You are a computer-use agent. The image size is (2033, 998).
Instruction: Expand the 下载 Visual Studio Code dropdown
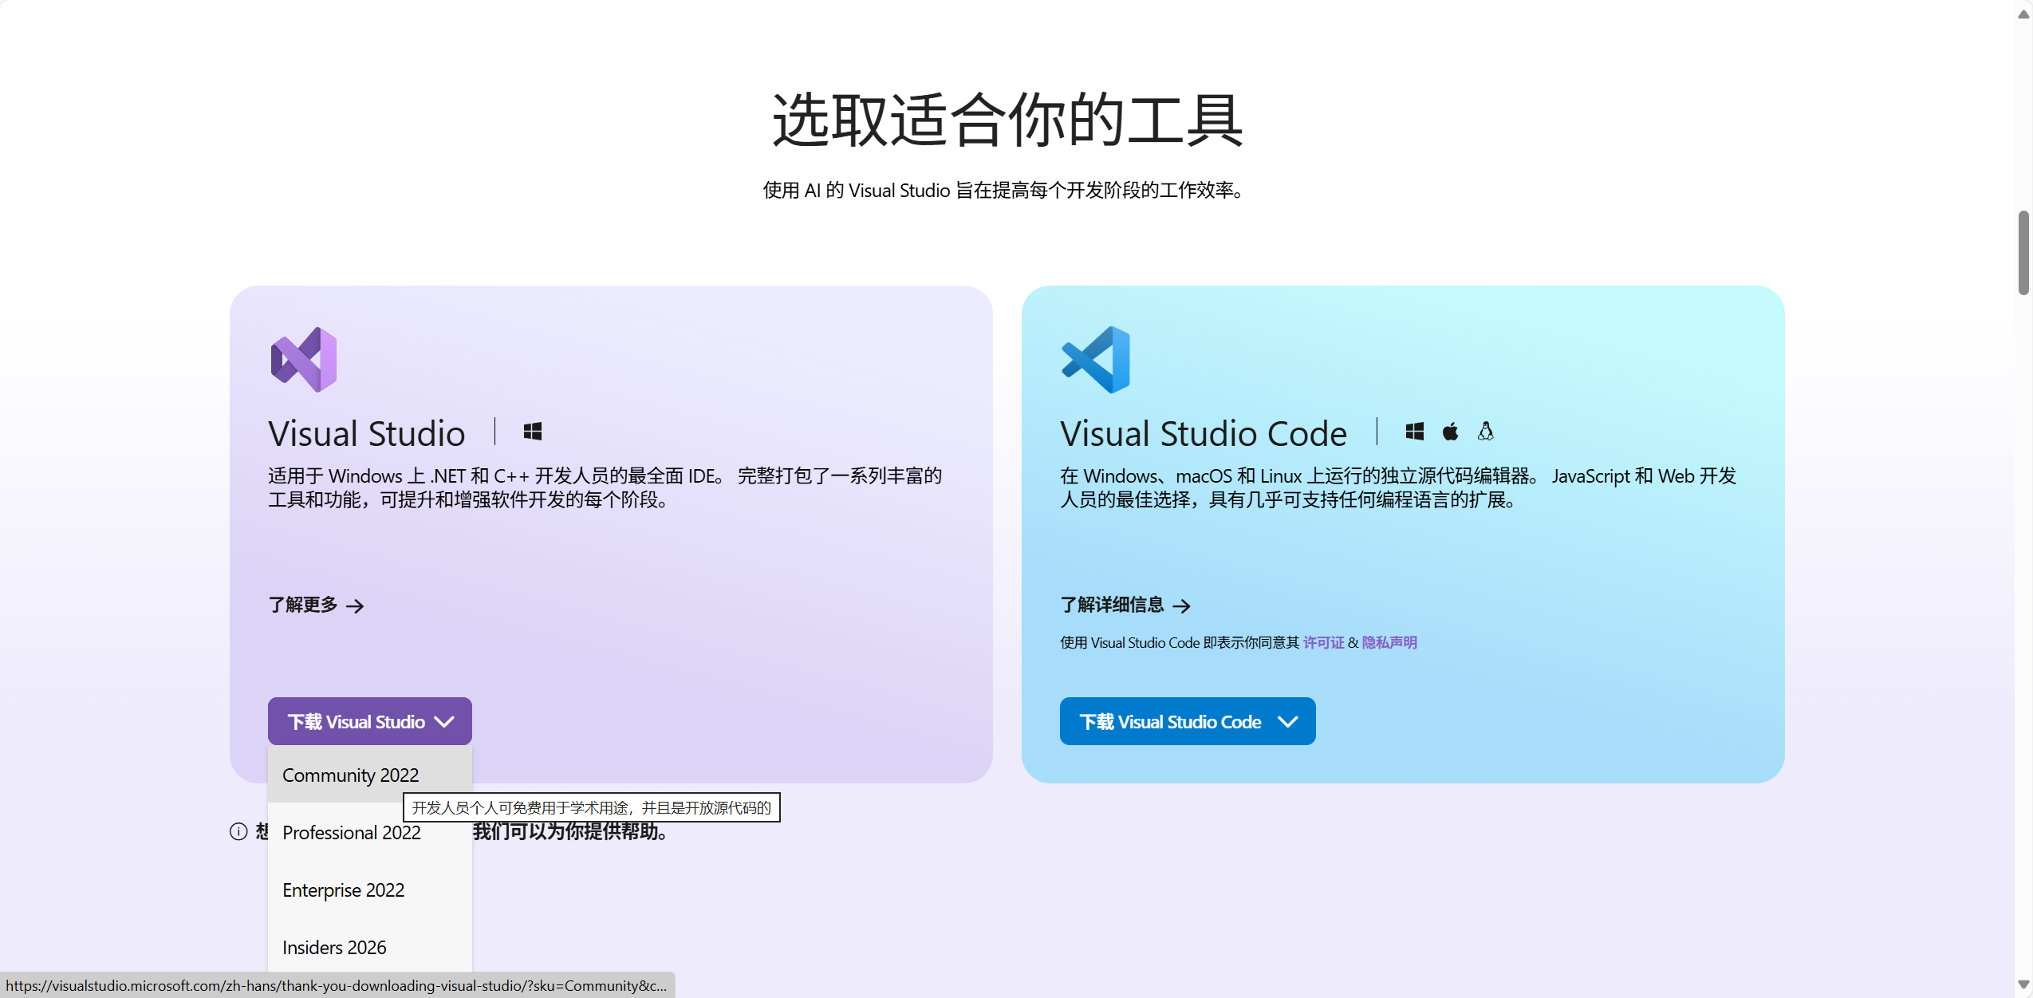coord(1187,721)
